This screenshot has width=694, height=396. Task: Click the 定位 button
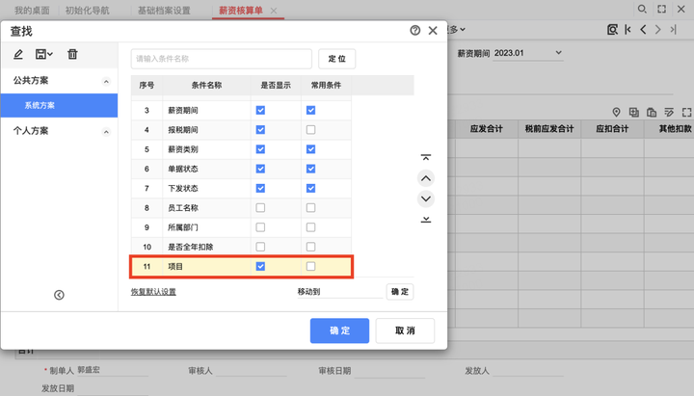point(336,59)
